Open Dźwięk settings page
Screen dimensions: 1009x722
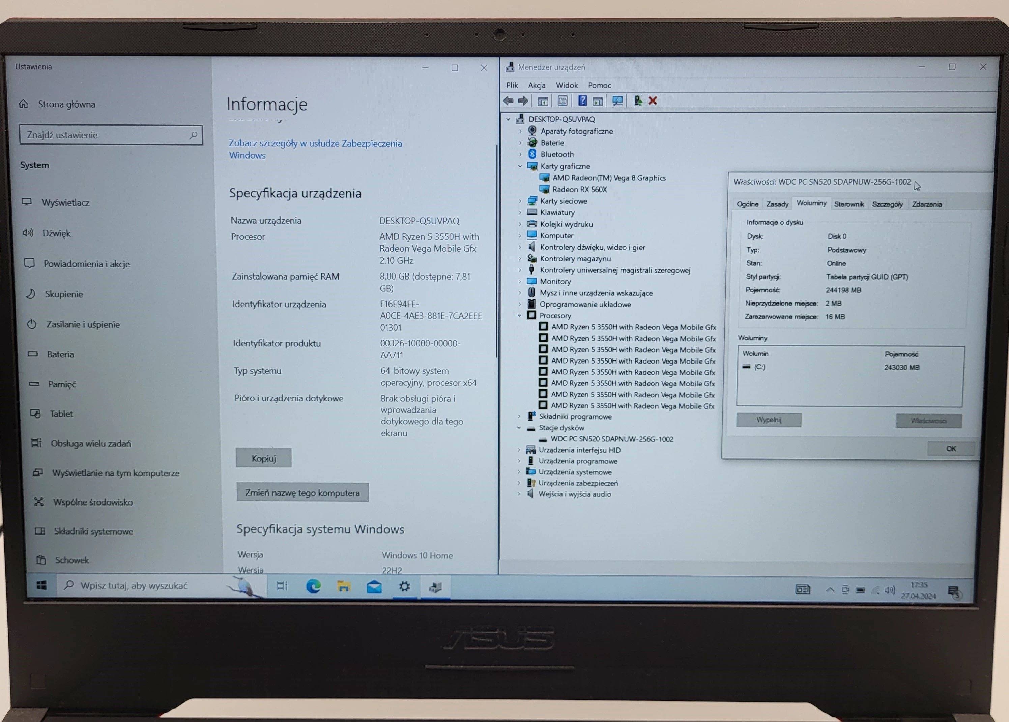coord(56,233)
